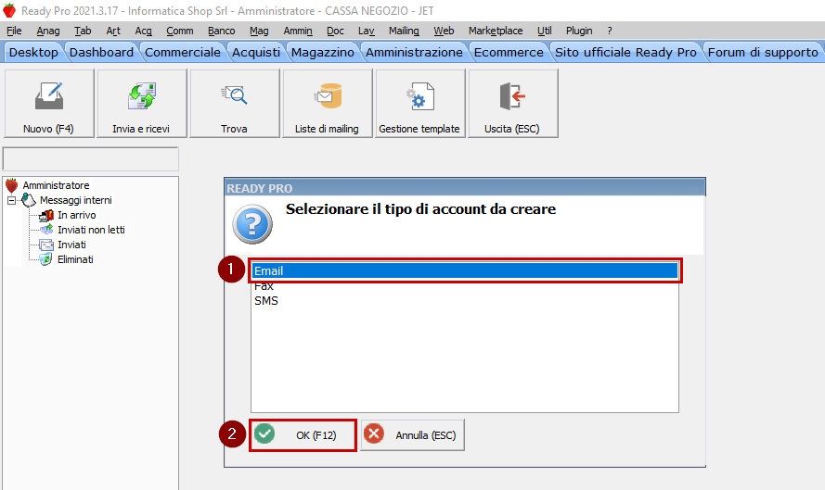Click Uscita (ESC) exit icon
The width and height of the screenshot is (825, 490).
click(512, 96)
